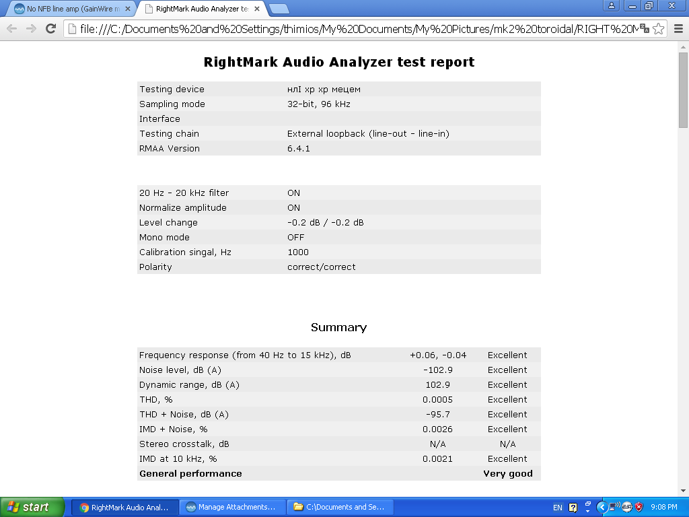Click the Stereo crosstalk, dB label
689x517 pixels.
(184, 444)
